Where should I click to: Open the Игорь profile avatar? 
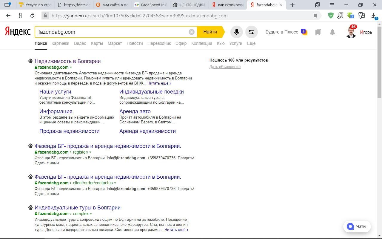click(x=351, y=32)
